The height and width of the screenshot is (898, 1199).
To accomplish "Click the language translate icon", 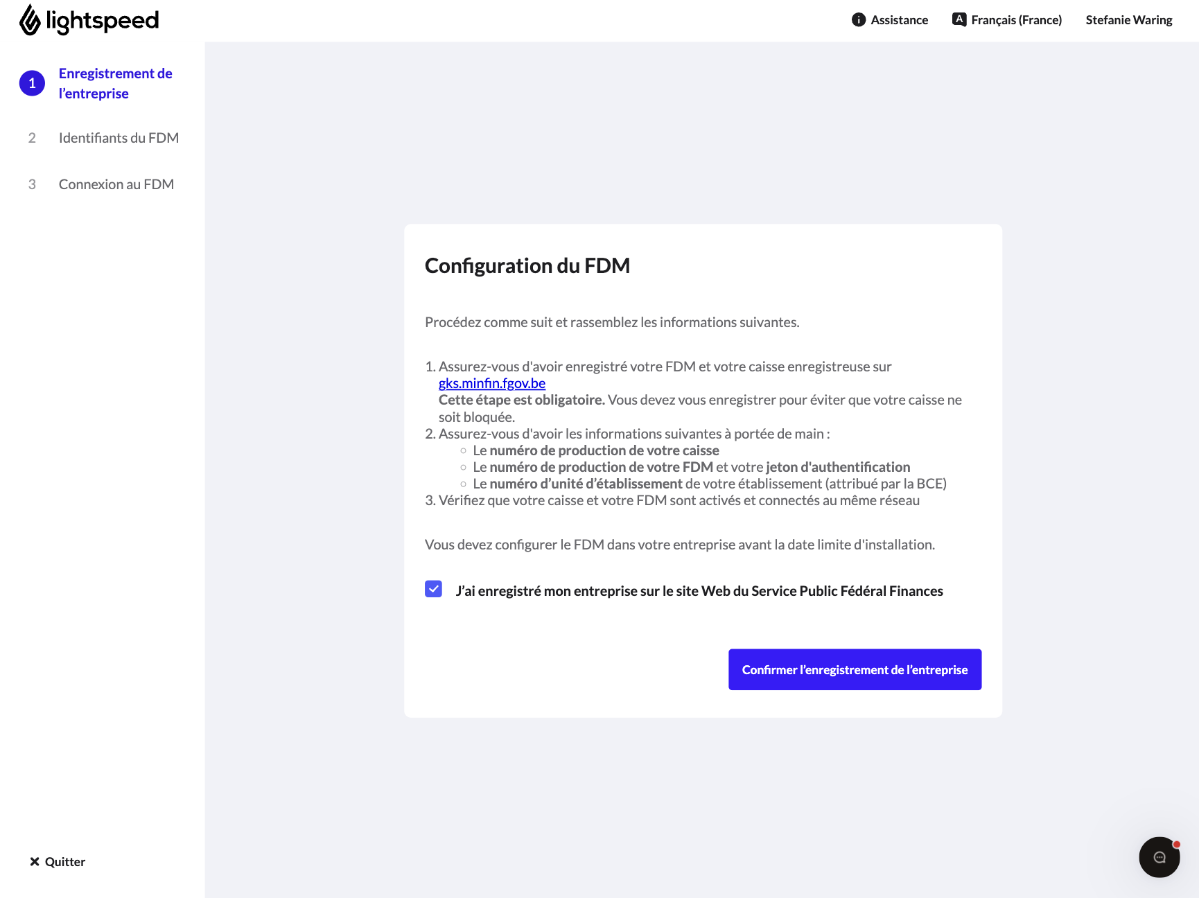I will pos(959,19).
